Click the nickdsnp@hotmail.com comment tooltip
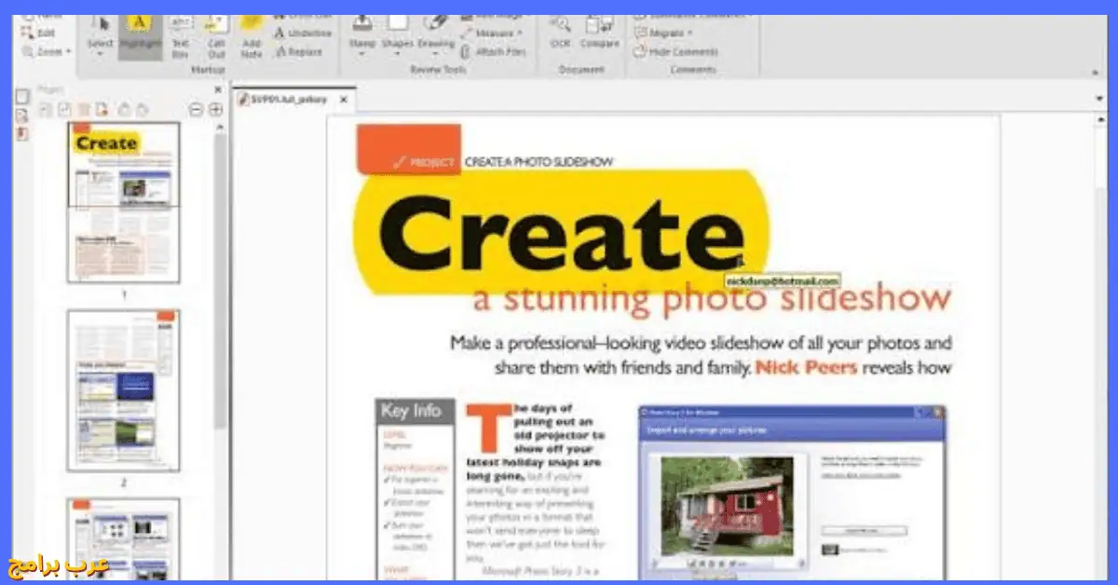 point(782,280)
